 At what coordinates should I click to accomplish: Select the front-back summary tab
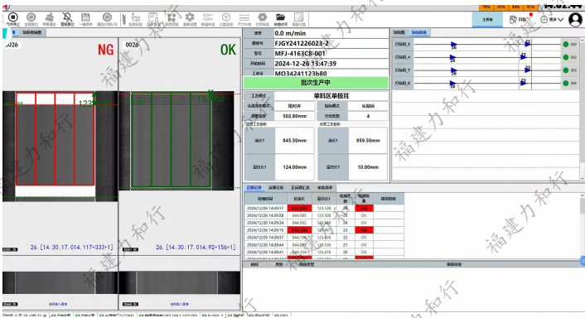click(x=300, y=187)
